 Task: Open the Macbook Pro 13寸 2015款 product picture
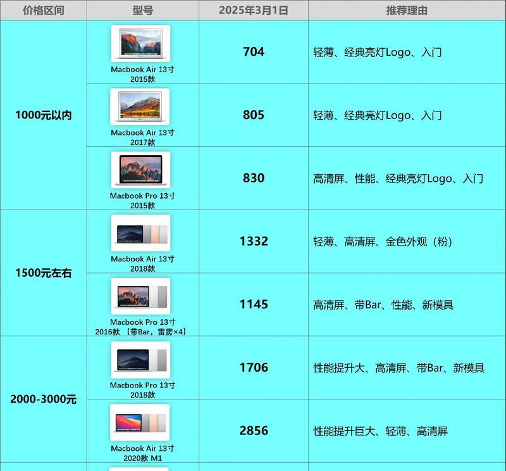[x=140, y=170]
